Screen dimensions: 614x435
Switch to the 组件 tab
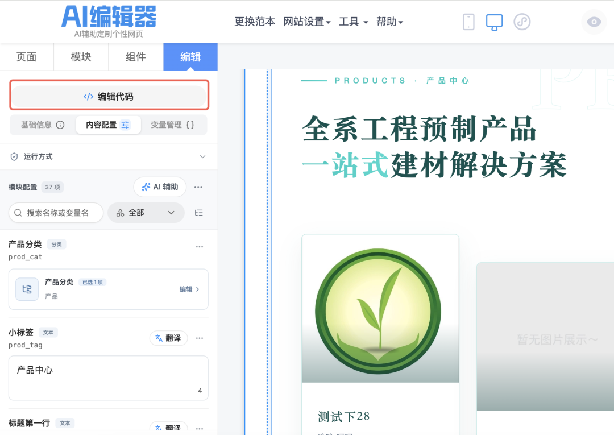pos(135,57)
